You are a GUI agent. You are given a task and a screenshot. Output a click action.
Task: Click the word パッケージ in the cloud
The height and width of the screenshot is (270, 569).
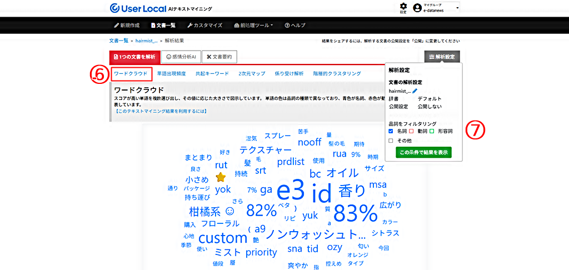(x=196, y=188)
